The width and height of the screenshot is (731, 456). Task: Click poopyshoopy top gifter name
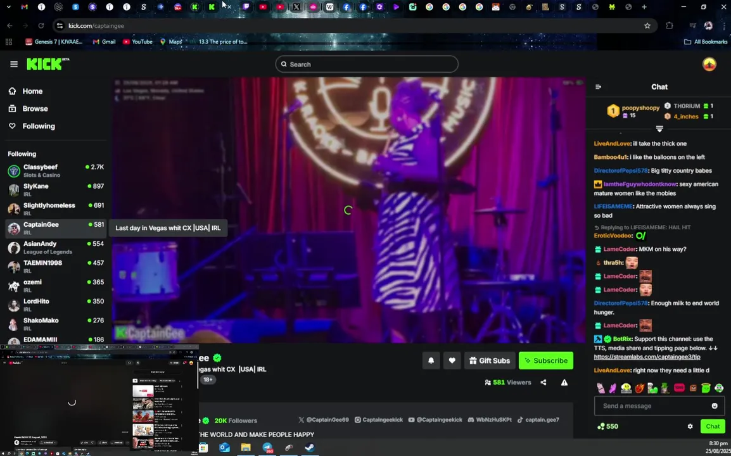point(640,108)
